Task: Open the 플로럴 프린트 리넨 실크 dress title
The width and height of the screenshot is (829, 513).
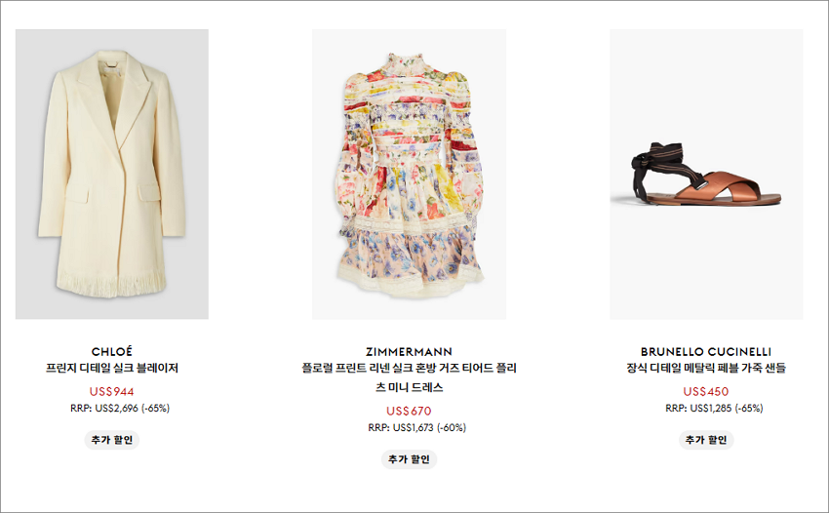Action: tap(410, 377)
